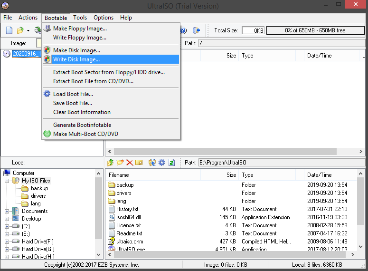The image size is (368, 271).
Task: Expand the Documents tree node
Action: click(7, 211)
